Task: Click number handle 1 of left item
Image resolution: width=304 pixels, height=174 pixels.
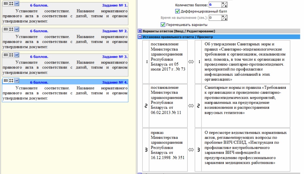Action: (146, 62)
